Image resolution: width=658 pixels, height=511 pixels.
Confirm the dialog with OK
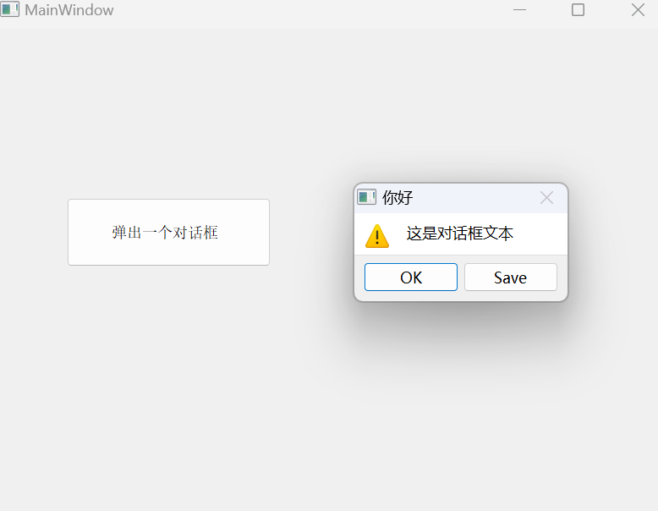[x=411, y=277]
